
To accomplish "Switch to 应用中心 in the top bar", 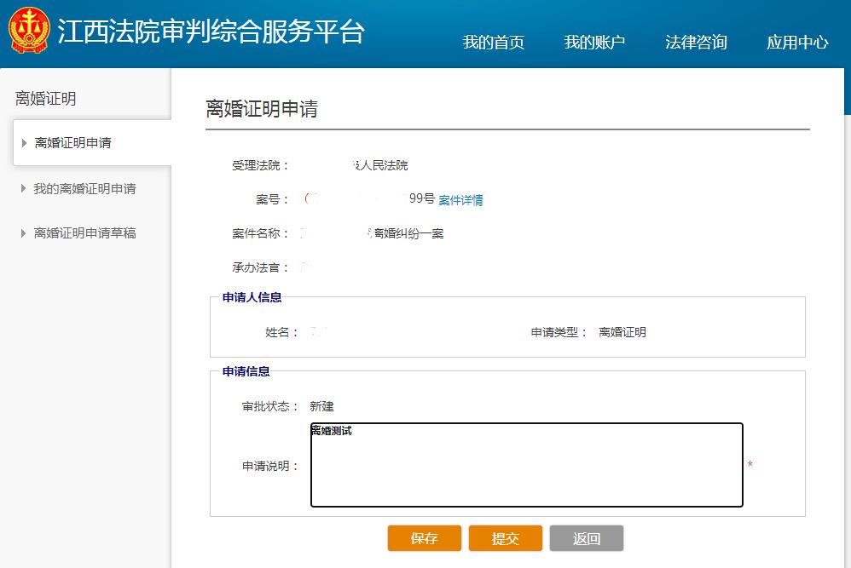I will pos(797,43).
